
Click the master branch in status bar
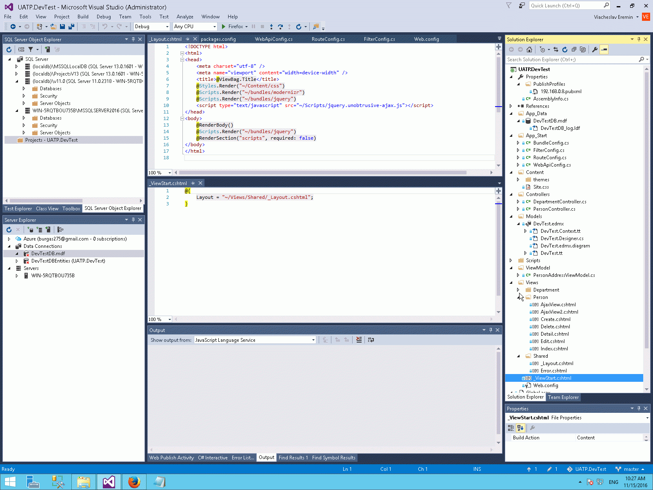[631, 469]
